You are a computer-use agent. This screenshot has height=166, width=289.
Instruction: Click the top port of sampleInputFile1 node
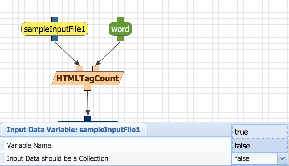pyautogui.click(x=55, y=20)
